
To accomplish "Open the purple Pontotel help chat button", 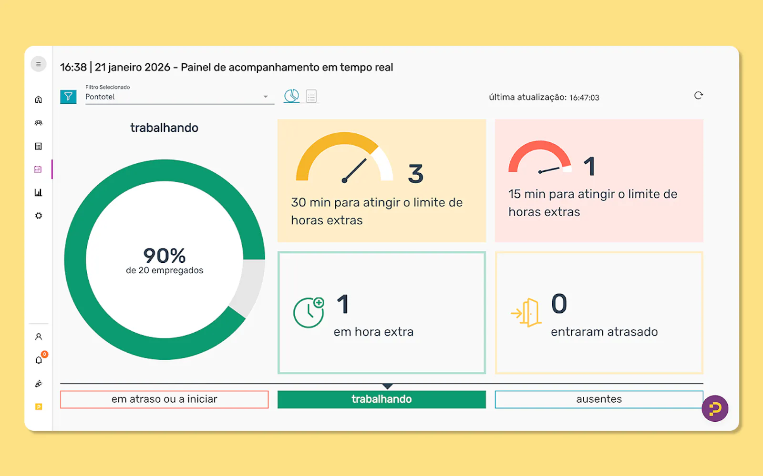I will coord(715,408).
